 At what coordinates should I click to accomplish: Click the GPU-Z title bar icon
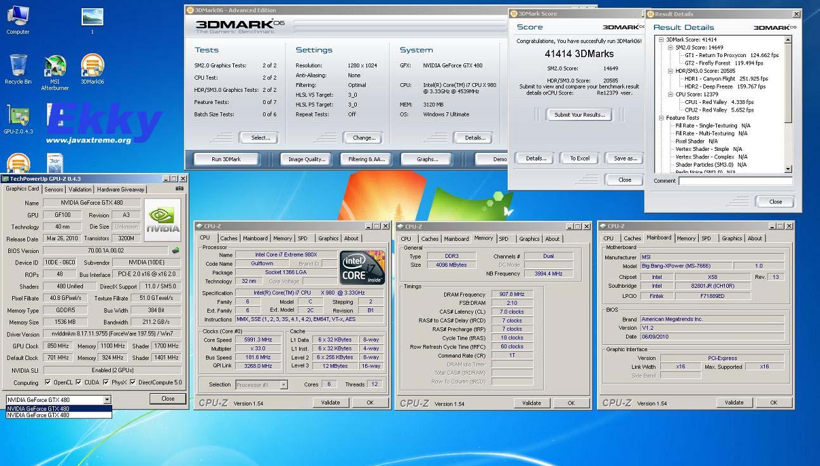point(5,179)
